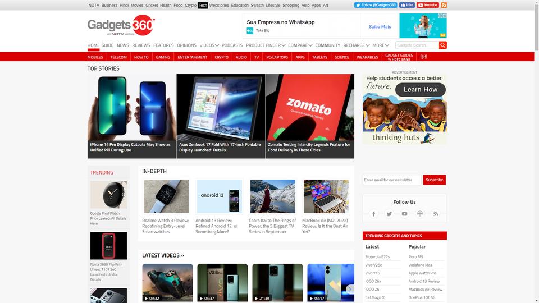Play the 03:17 video
Screen dimensions: 539x303
click(x=331, y=283)
